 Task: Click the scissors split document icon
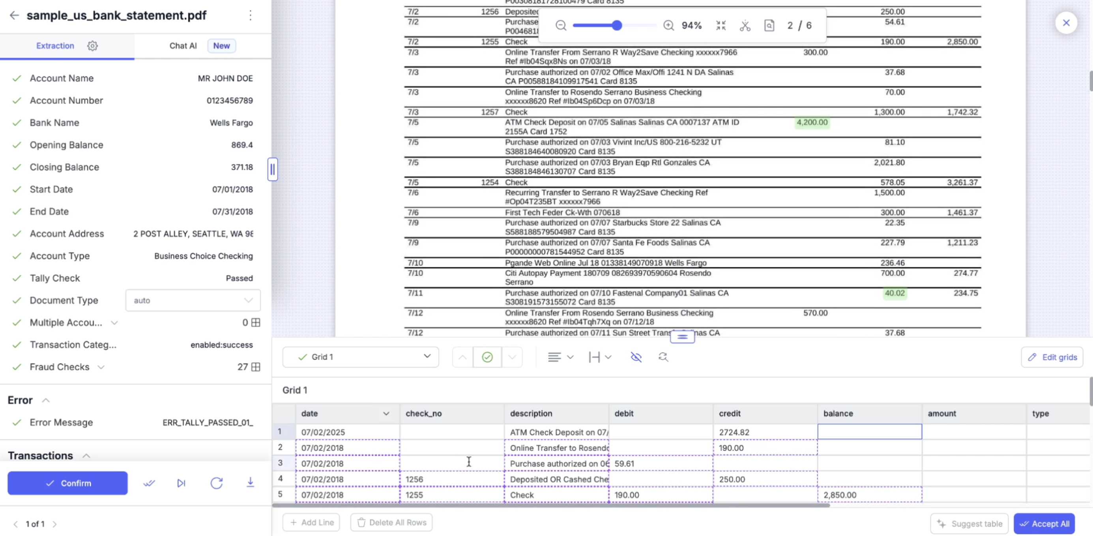pos(745,26)
